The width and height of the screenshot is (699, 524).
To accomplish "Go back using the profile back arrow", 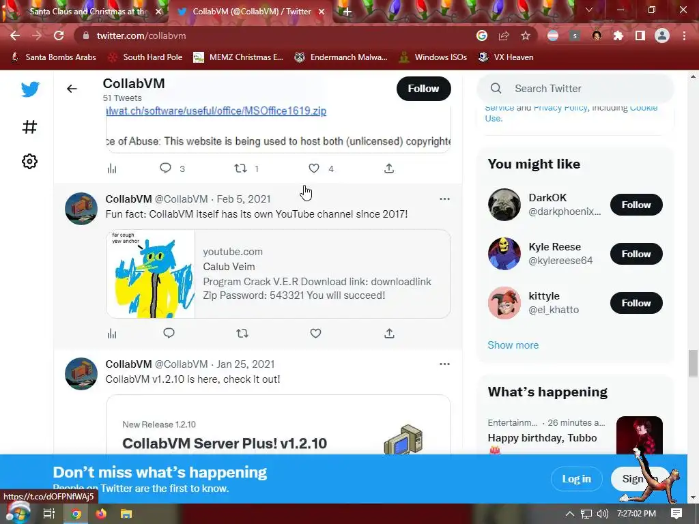I will 72,89.
